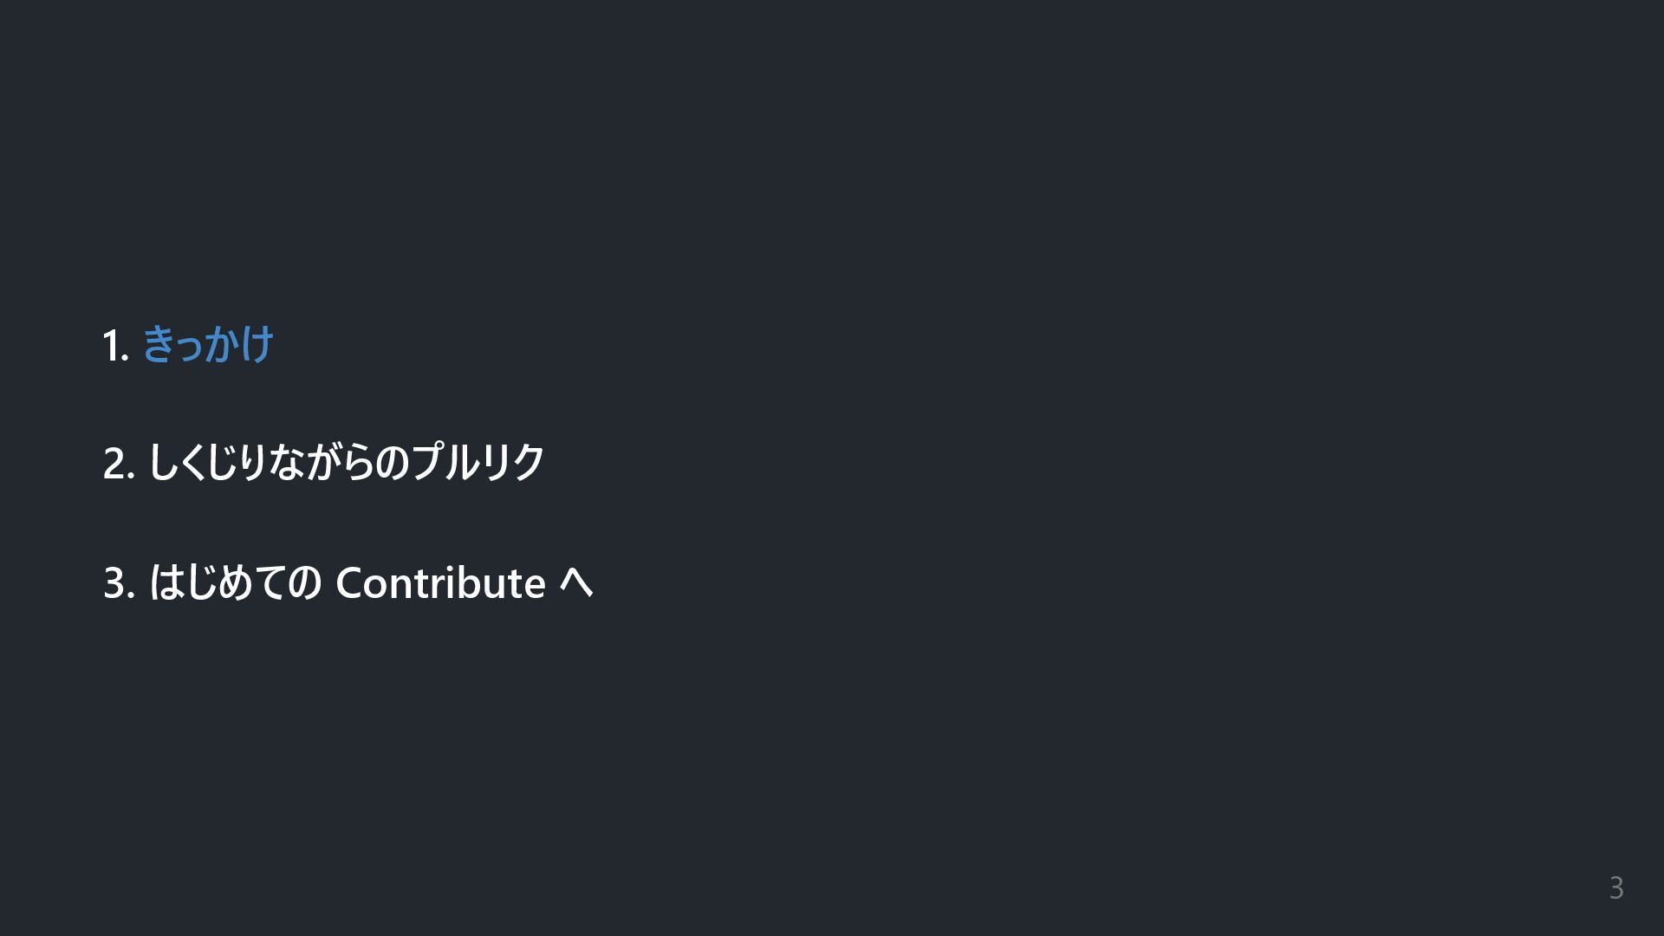This screenshot has height=936, width=1664.
Task: Click the blue highlighted text きっかけ
Action: click(208, 344)
